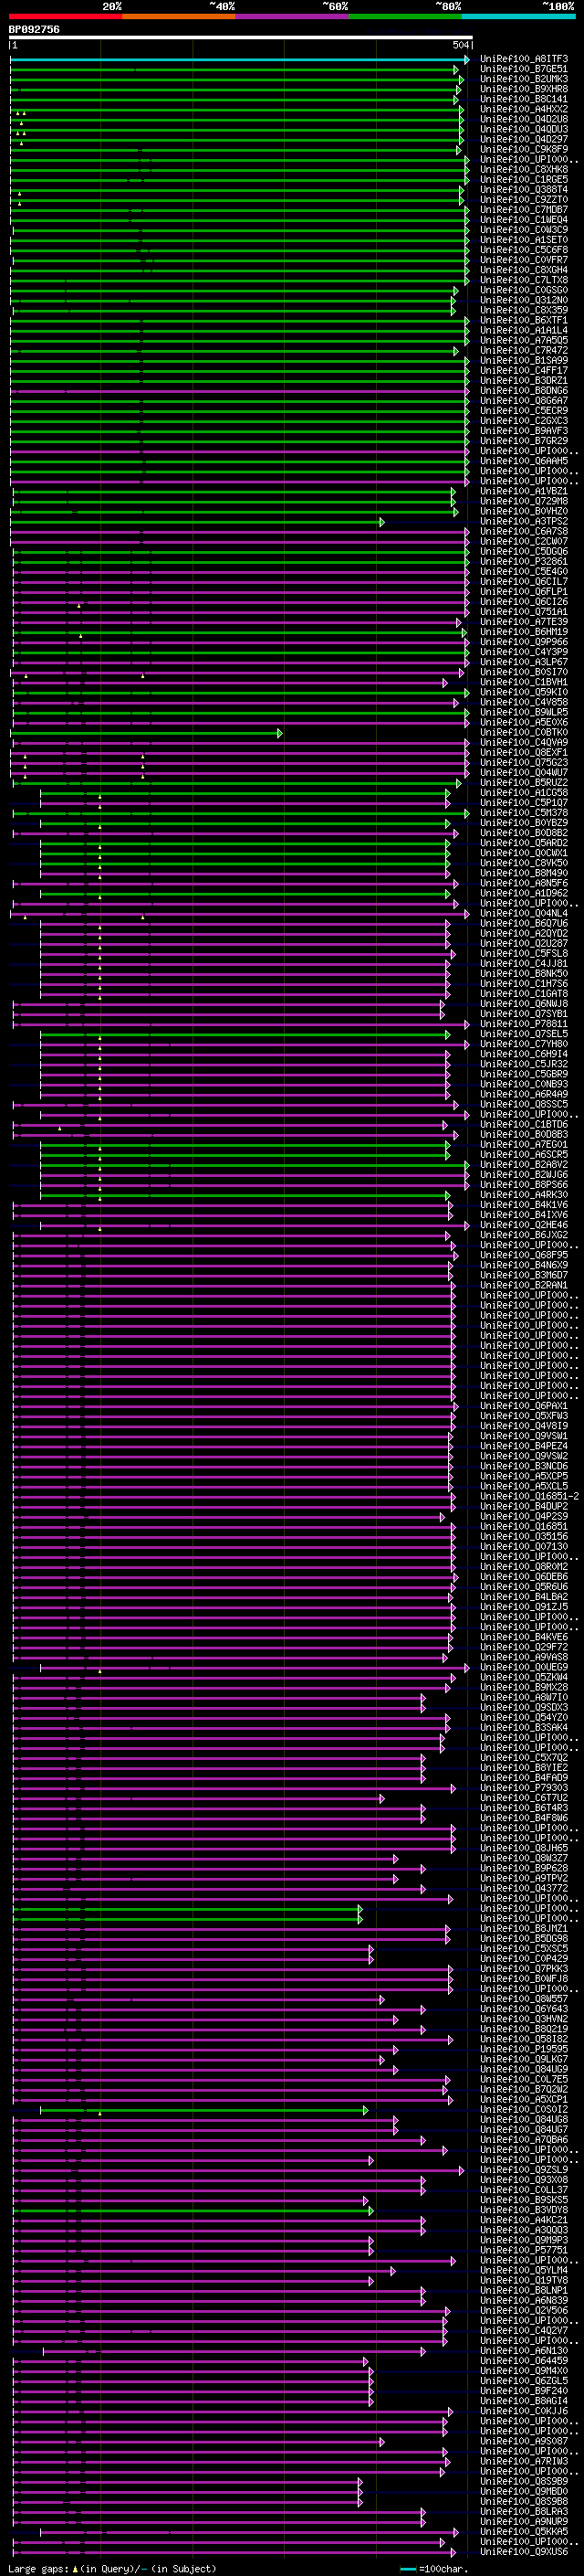Image resolution: width=584 pixels, height=2576 pixels.
Task: Select hit UniRef100_P57751
Action: (523, 2250)
